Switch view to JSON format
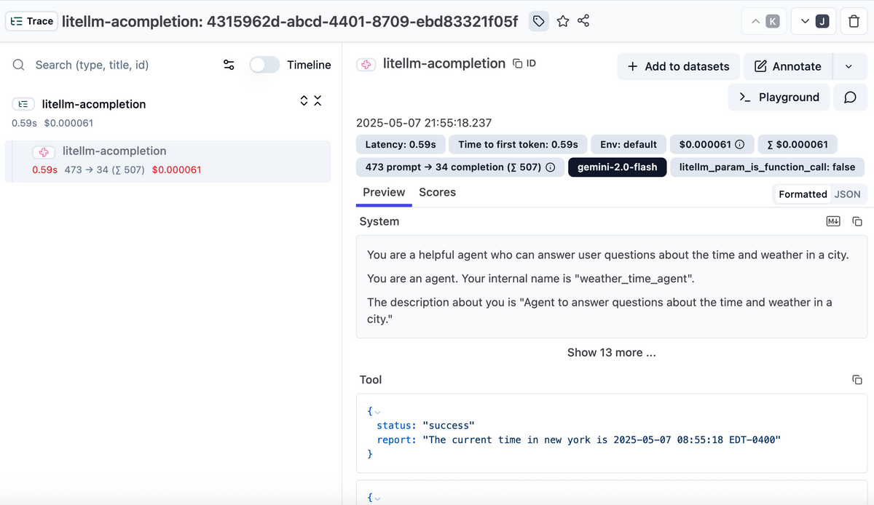 coord(847,194)
